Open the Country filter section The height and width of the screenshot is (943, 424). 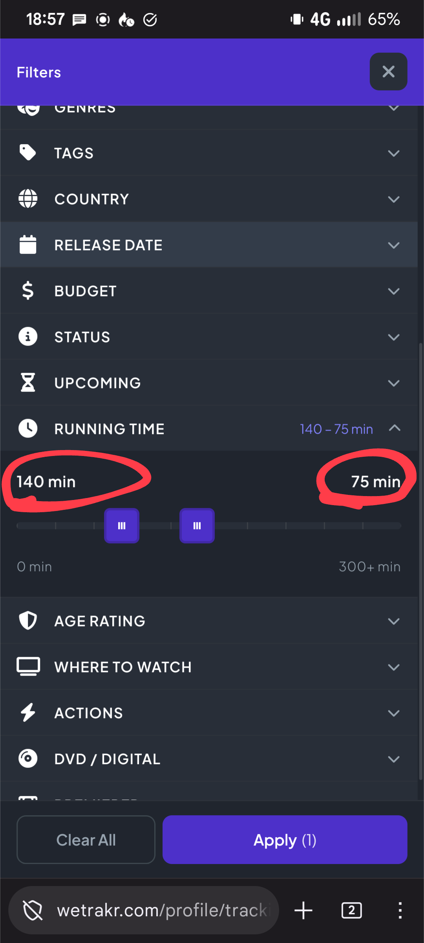pos(209,199)
